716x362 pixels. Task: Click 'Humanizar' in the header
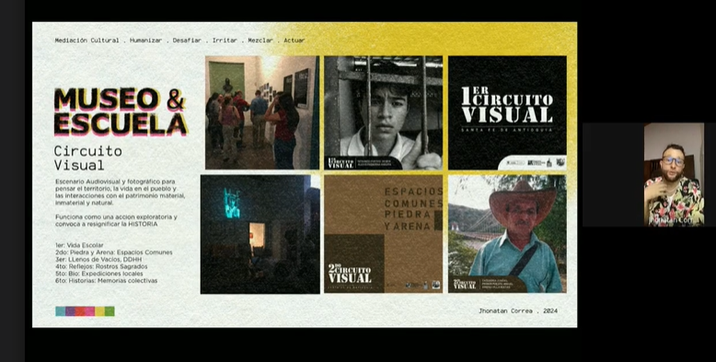(x=145, y=41)
